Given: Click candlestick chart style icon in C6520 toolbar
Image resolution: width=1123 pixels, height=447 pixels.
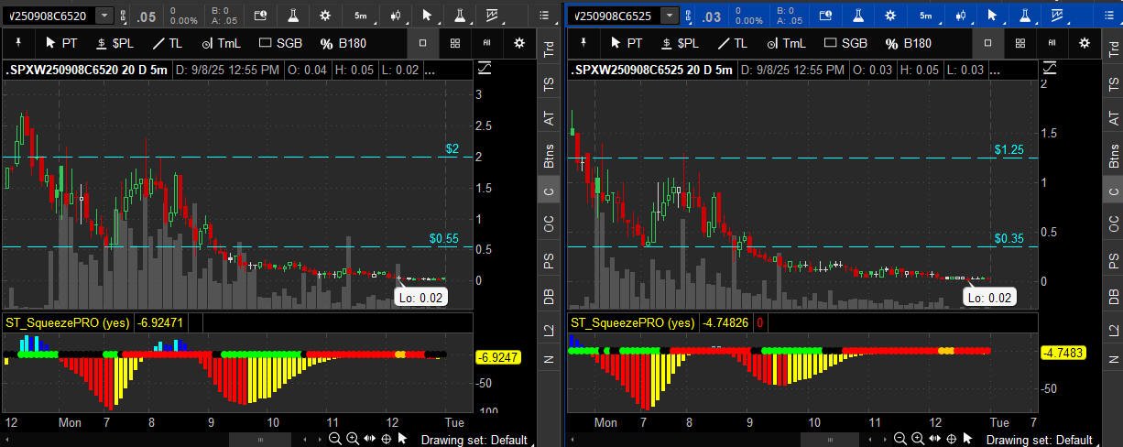Looking at the screenshot, I should [396, 16].
